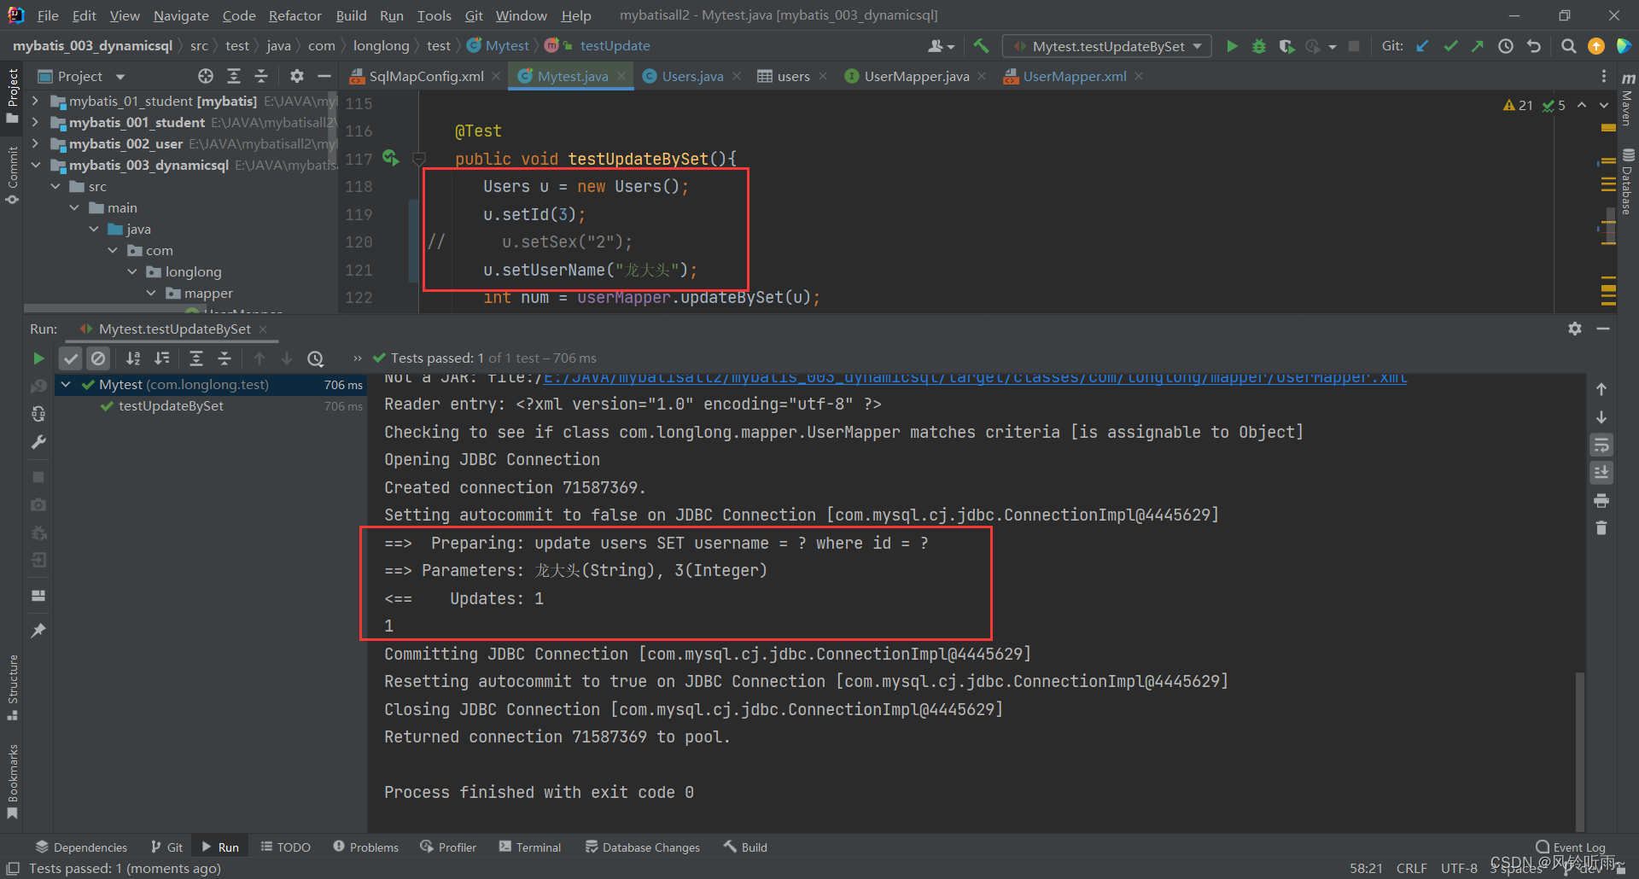The height and width of the screenshot is (879, 1639).
Task: Sort tests by duration in Run panel
Action: point(162,358)
